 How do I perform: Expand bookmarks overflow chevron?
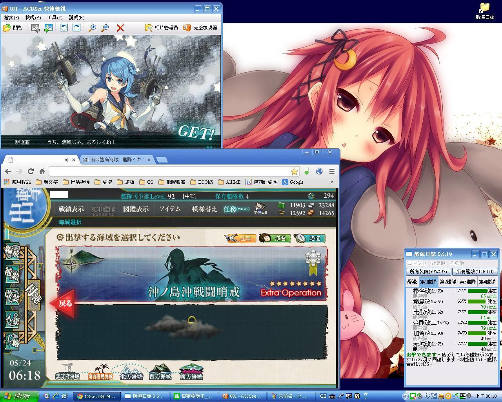332,182
